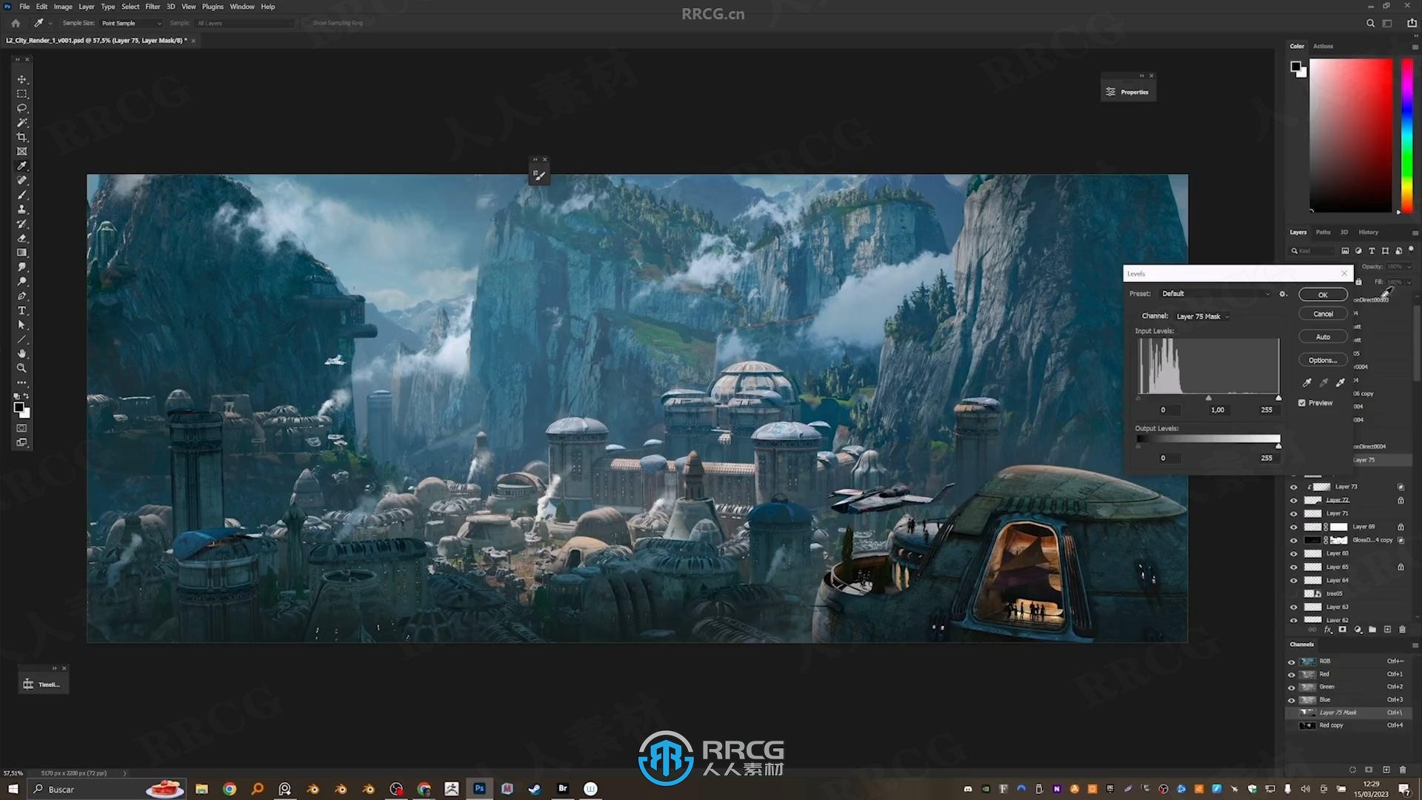
Task: Switch to the Actions tab
Action: click(1323, 46)
